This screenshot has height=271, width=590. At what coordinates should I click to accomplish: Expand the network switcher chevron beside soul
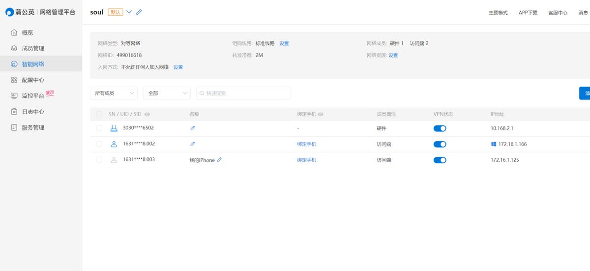tap(129, 12)
